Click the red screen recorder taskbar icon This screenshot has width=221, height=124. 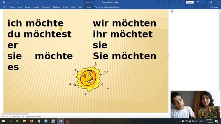68,121
